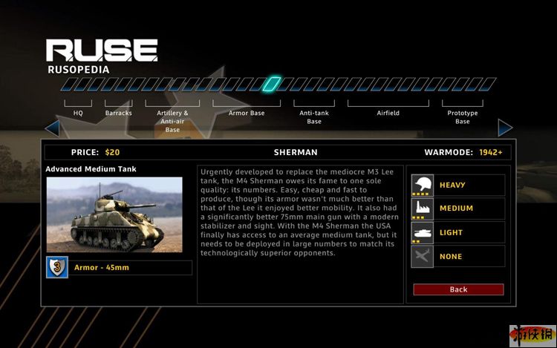
Task: Click the R.U.S.E. game logo
Action: (x=102, y=50)
